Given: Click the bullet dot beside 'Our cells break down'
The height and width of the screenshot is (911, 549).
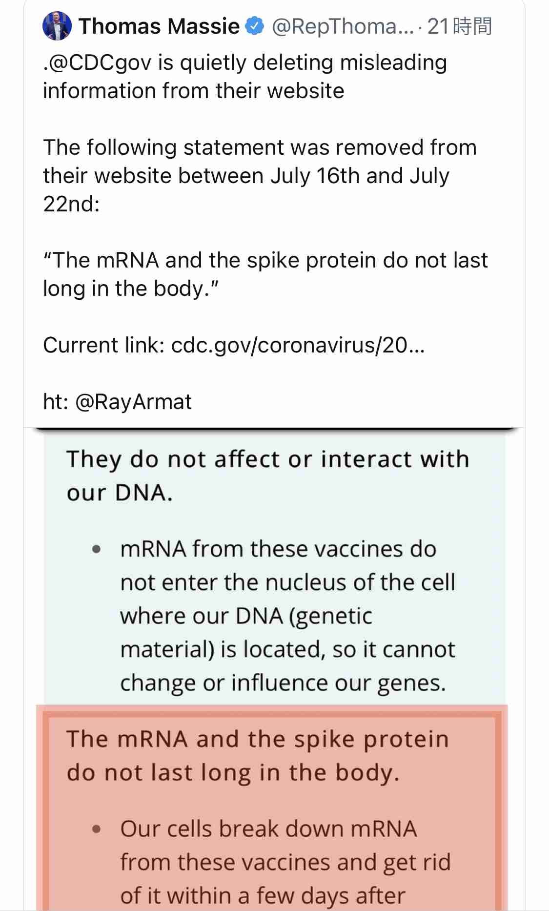Looking at the screenshot, I should click(x=97, y=829).
